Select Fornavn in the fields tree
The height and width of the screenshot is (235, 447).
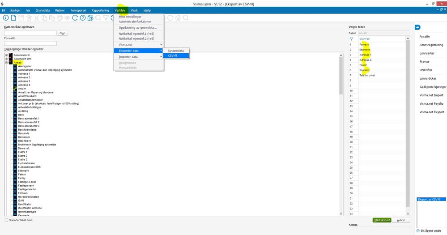pyautogui.click(x=23, y=193)
